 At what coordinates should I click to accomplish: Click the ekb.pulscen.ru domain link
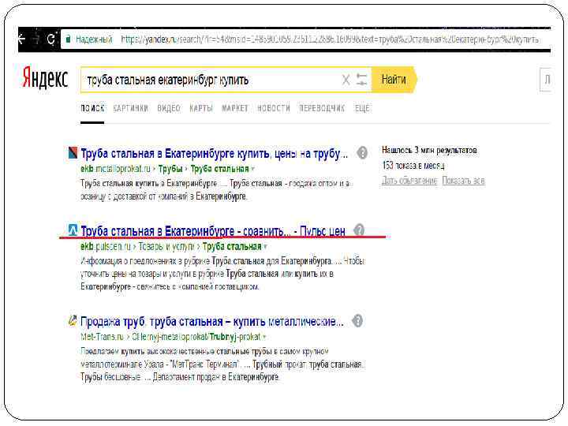point(106,247)
